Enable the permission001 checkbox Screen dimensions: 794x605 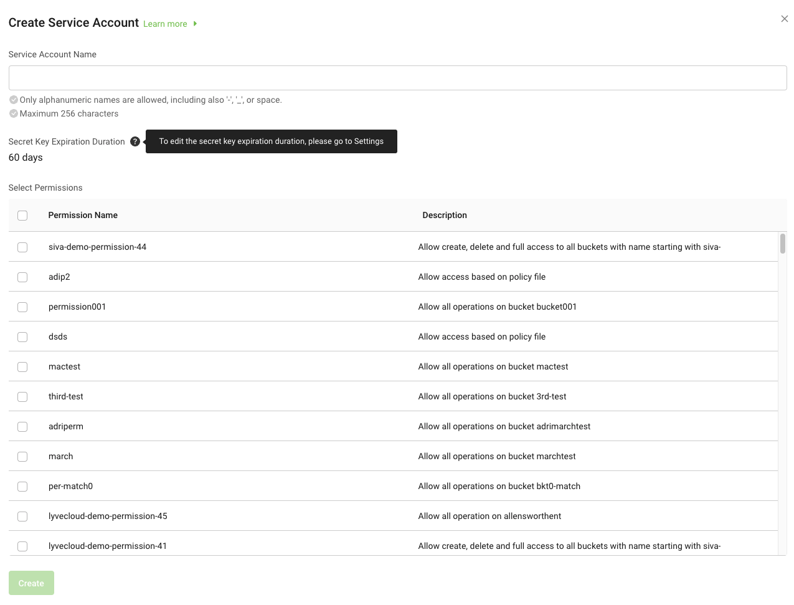22,307
